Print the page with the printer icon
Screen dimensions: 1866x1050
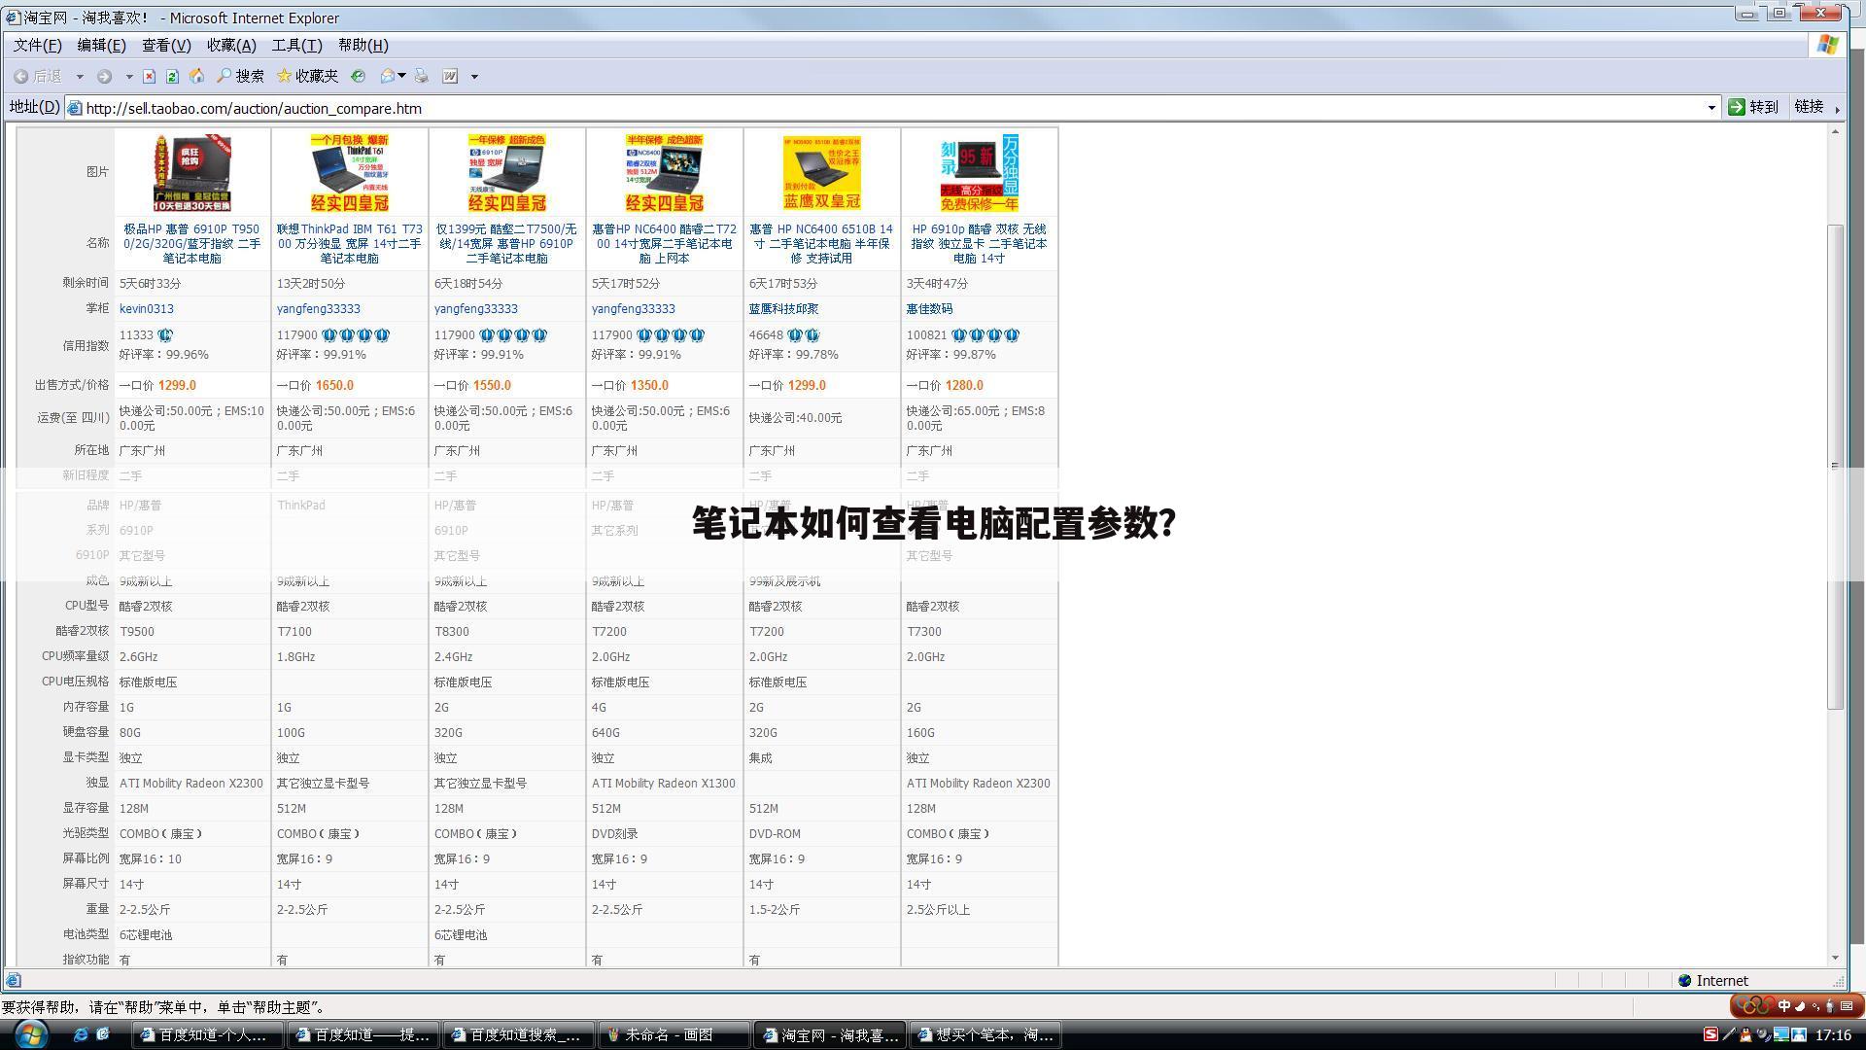pyautogui.click(x=421, y=76)
